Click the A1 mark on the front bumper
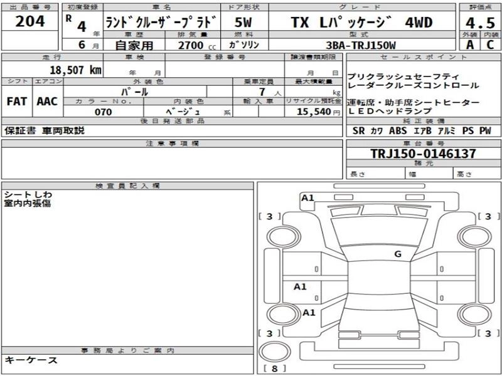The width and height of the screenshot is (502, 376). click(307, 198)
